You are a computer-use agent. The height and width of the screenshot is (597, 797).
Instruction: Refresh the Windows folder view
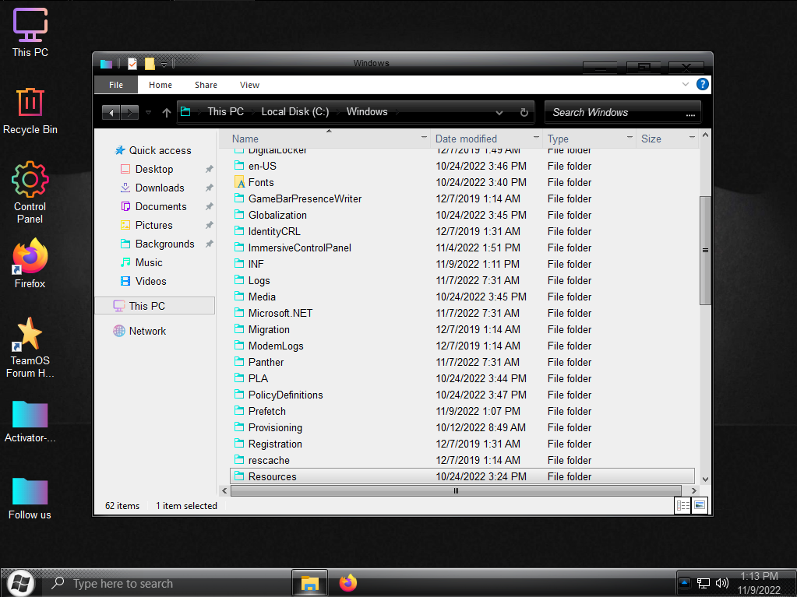tap(524, 112)
